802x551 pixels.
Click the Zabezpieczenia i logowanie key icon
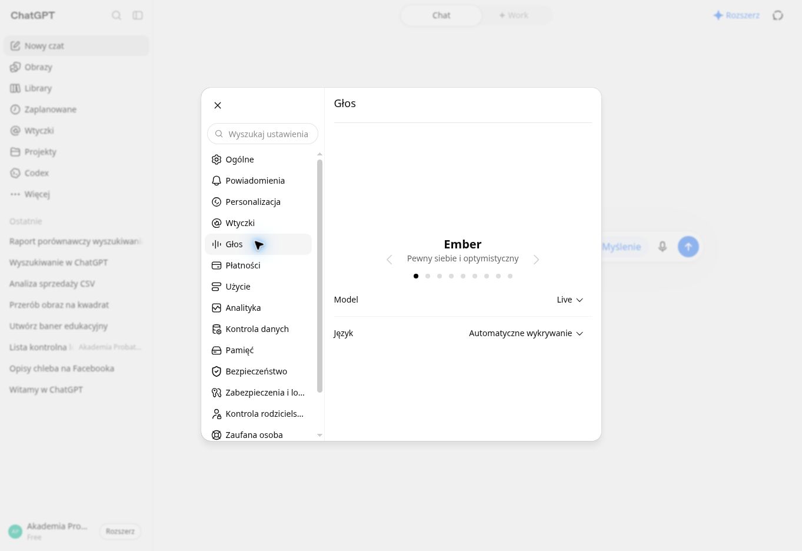pos(217,393)
